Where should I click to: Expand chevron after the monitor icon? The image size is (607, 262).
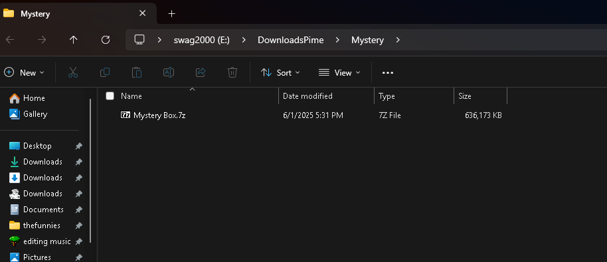(x=159, y=40)
